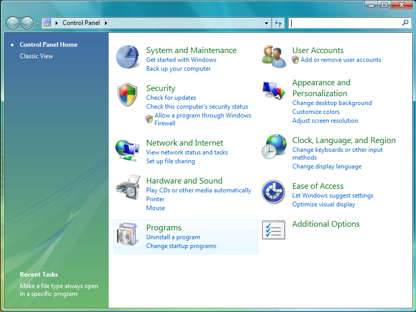416x312 pixels.
Task: Select the Control Panel breadcrumb
Action: (81, 23)
